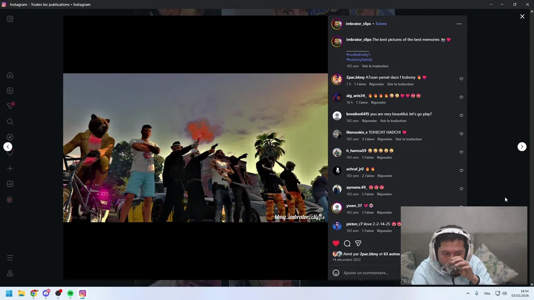Open Reels from the left sidebar
534x300 pixels.
pos(10,91)
